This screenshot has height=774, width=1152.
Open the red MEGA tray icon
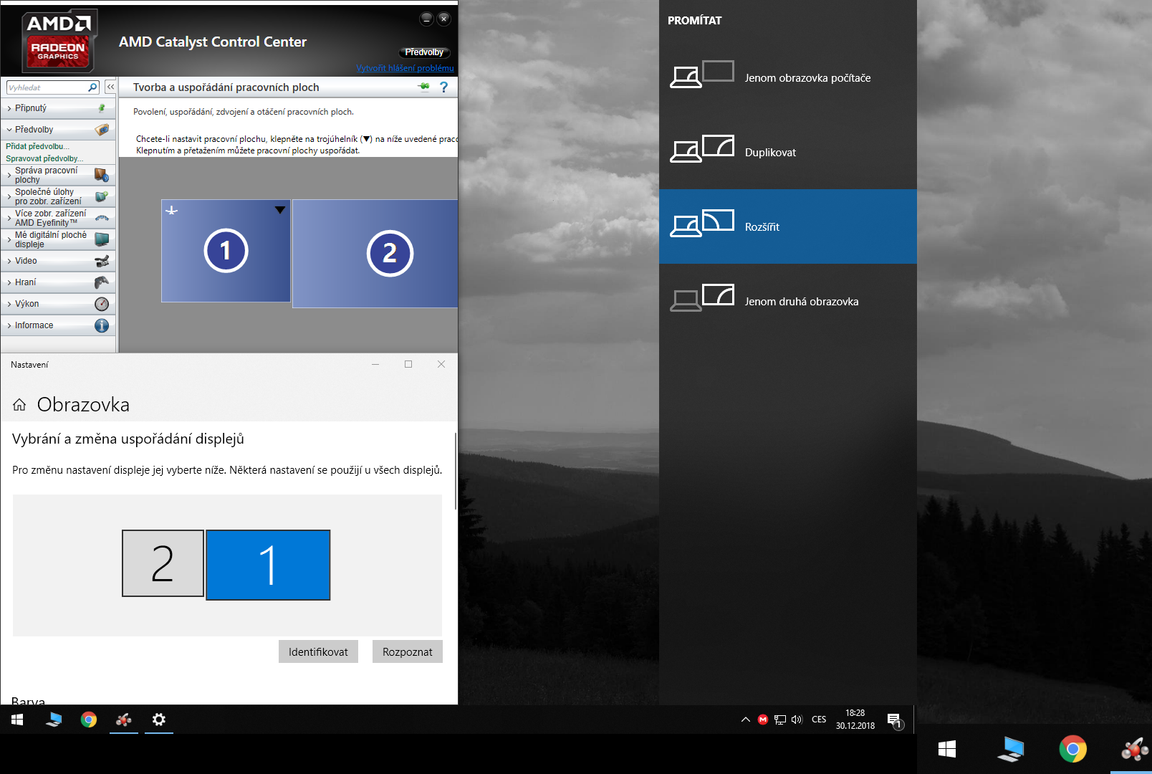click(763, 720)
